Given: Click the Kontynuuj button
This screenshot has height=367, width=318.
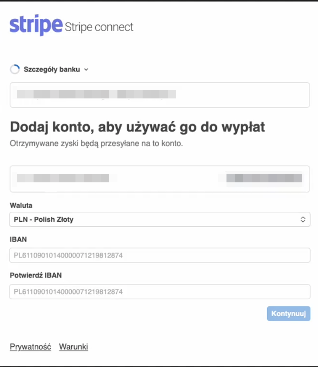Looking at the screenshot, I should pyautogui.click(x=289, y=314).
